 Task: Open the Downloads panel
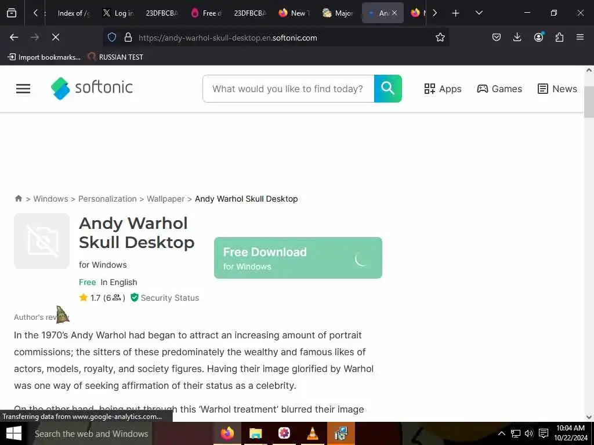[517, 37]
